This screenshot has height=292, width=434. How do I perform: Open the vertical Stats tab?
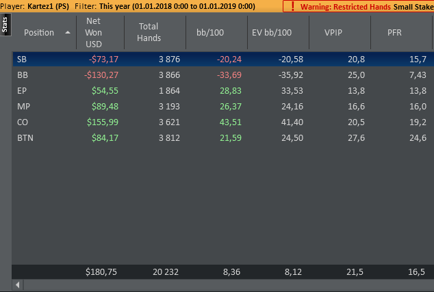point(5,26)
